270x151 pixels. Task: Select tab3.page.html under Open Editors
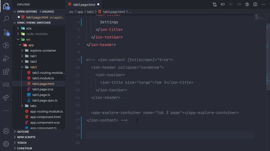pos(39,17)
